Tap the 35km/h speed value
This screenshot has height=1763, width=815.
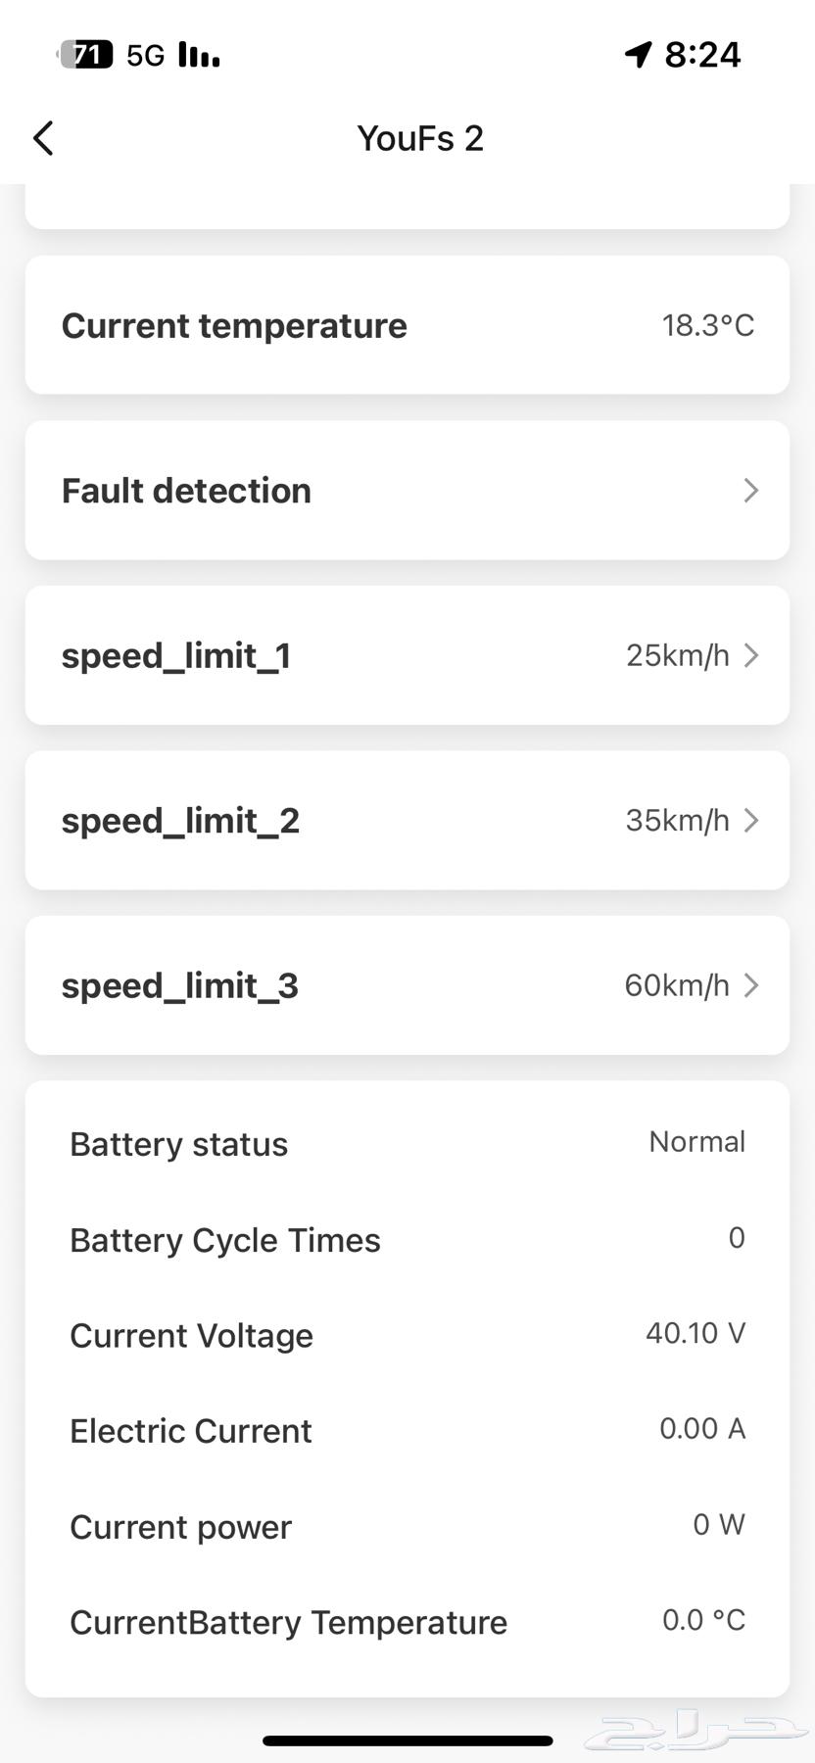click(x=677, y=820)
